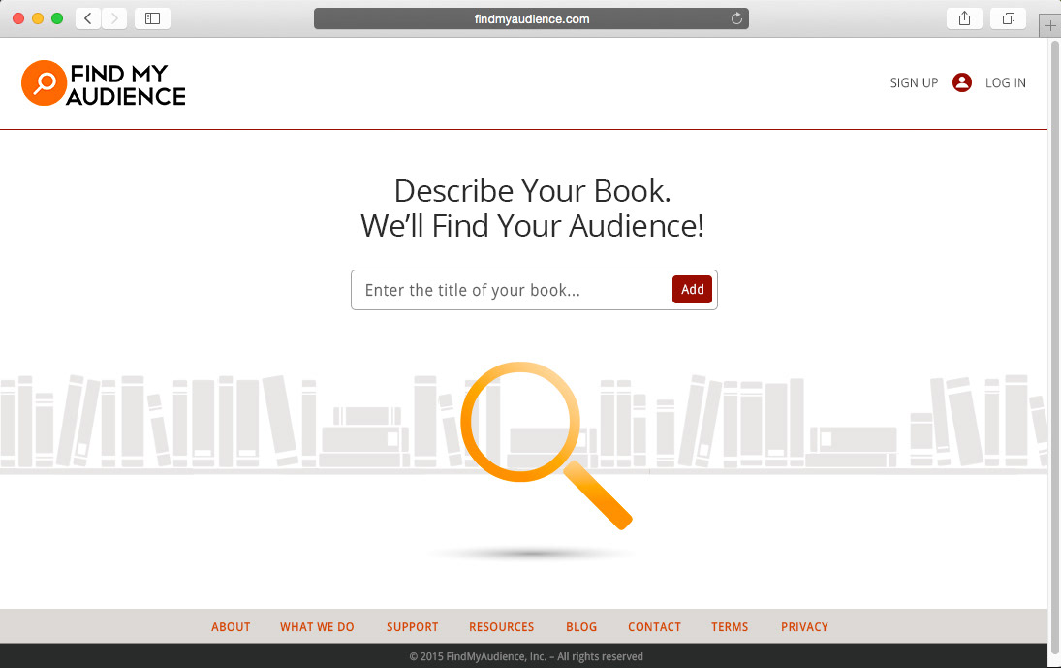Visit the BLOG footer link

[x=581, y=626]
